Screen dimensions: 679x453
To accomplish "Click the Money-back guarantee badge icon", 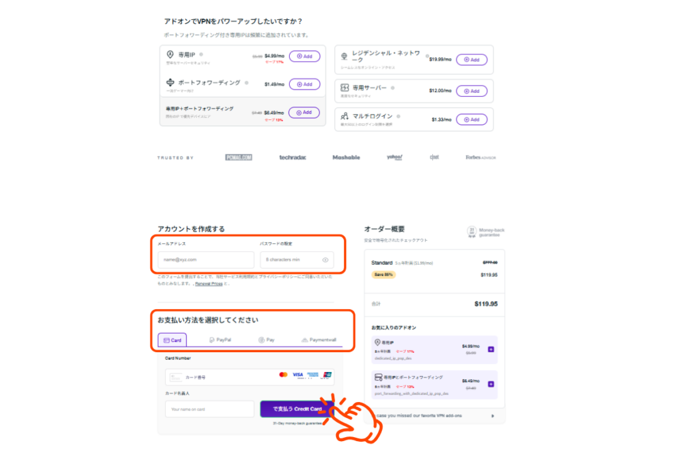I will [471, 231].
